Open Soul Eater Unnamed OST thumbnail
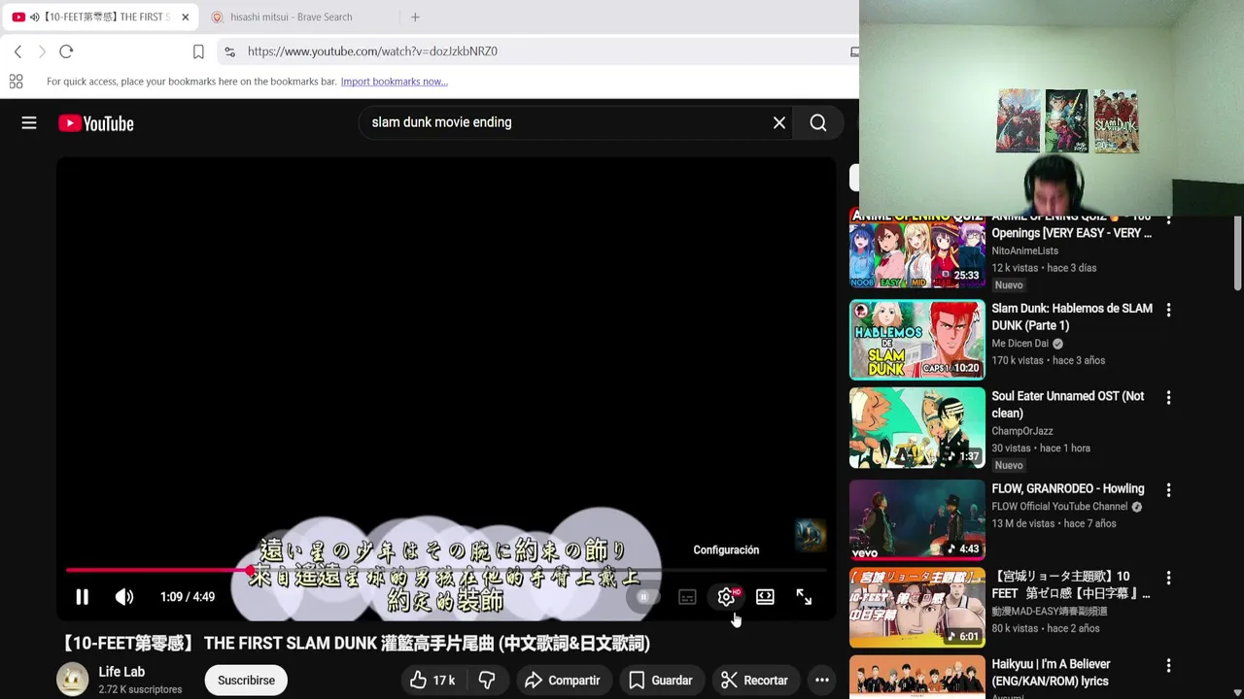This screenshot has height=699, width=1244. coord(917,428)
